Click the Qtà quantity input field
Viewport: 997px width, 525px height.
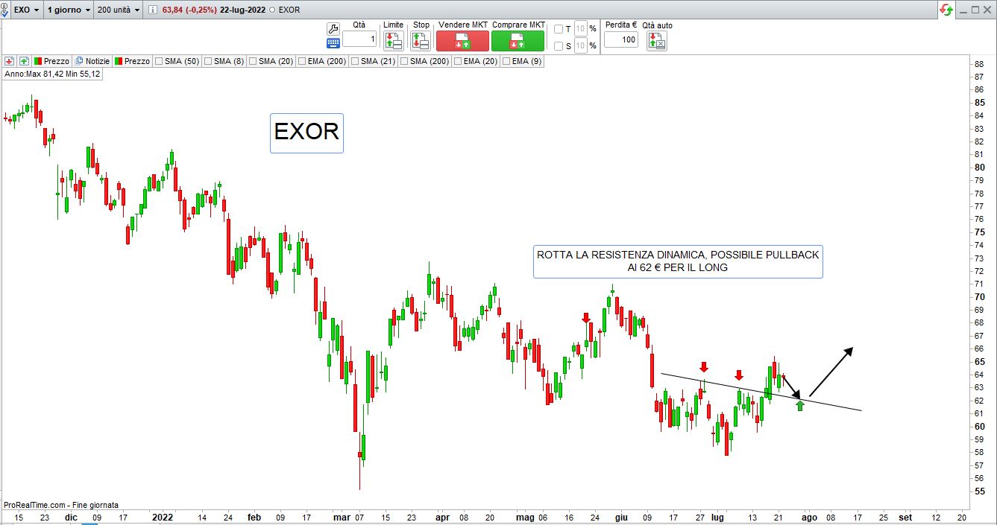click(x=359, y=39)
